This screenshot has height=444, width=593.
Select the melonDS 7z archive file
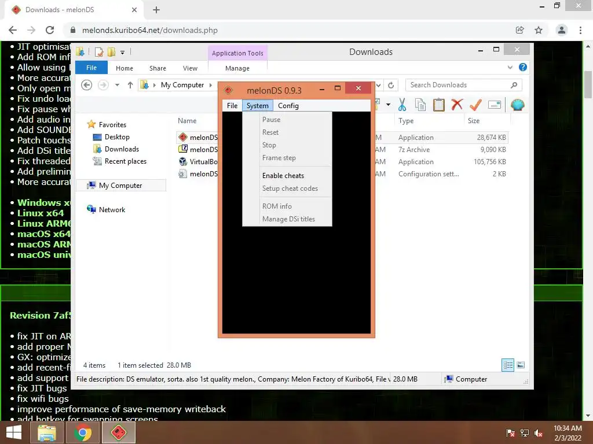pyautogui.click(x=342, y=150)
